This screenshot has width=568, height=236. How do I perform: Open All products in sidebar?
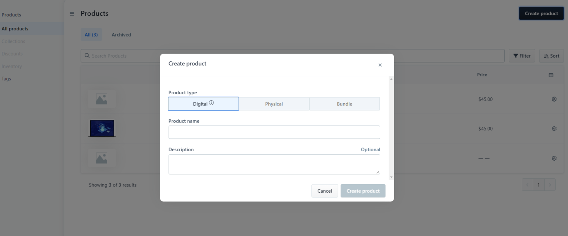click(32, 29)
